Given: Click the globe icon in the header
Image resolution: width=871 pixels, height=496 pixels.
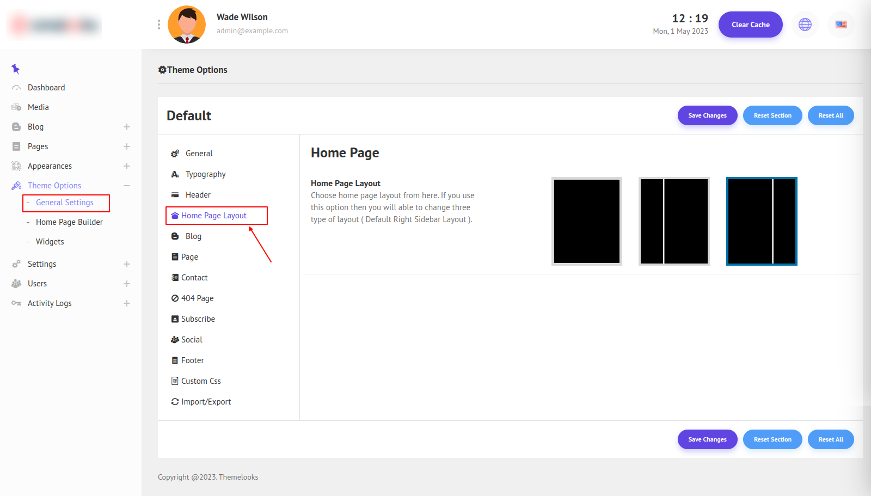Looking at the screenshot, I should (805, 25).
